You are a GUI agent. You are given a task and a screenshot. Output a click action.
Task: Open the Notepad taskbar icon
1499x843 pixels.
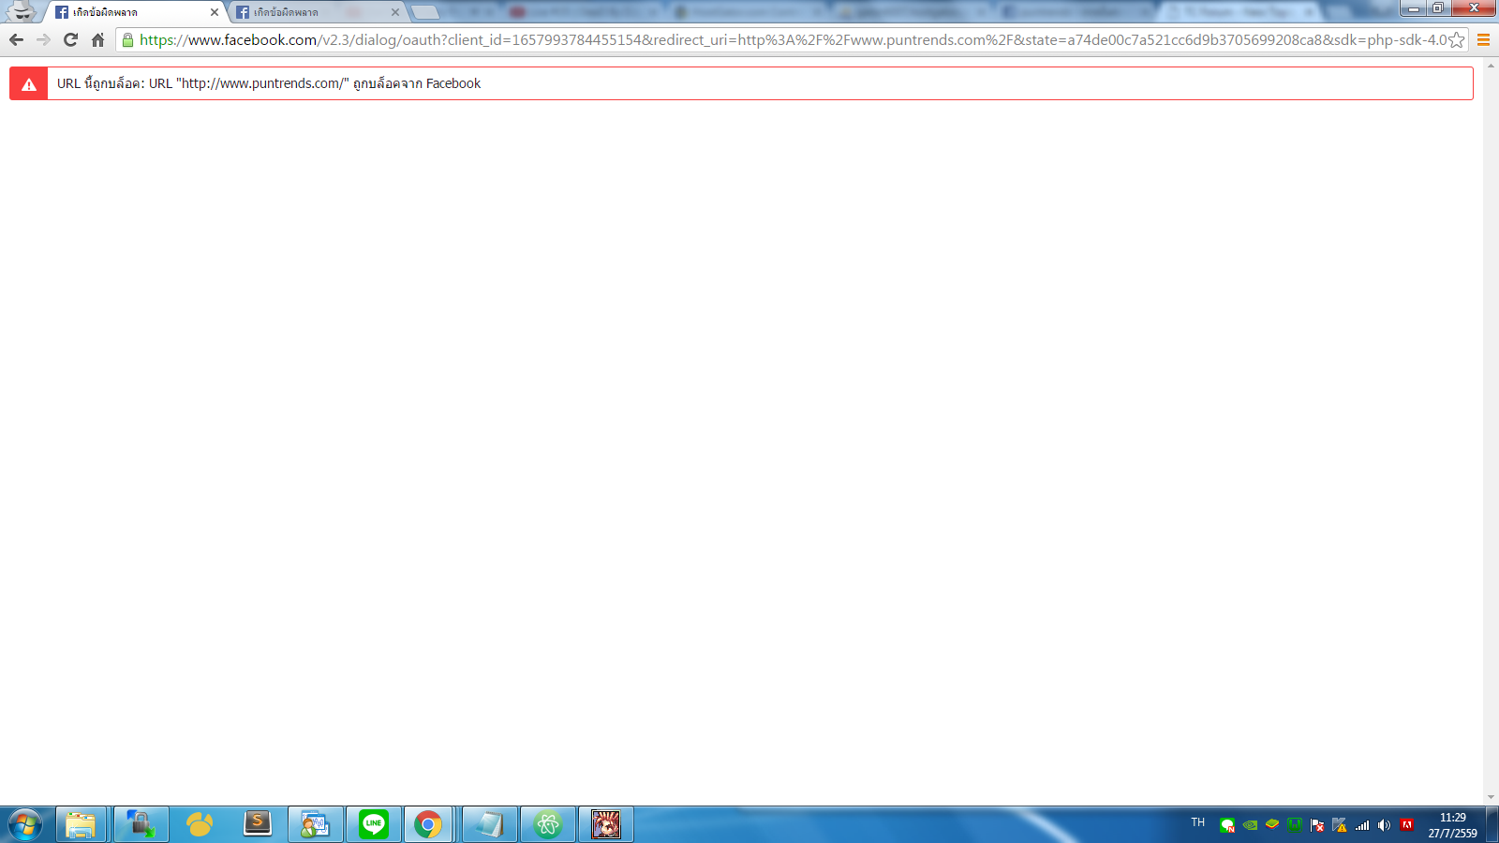point(489,825)
